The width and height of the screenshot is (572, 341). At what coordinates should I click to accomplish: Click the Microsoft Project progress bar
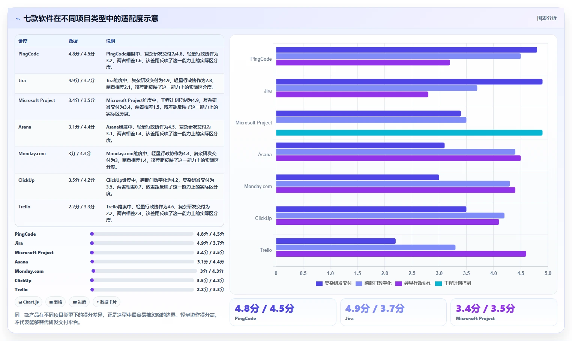(x=142, y=253)
